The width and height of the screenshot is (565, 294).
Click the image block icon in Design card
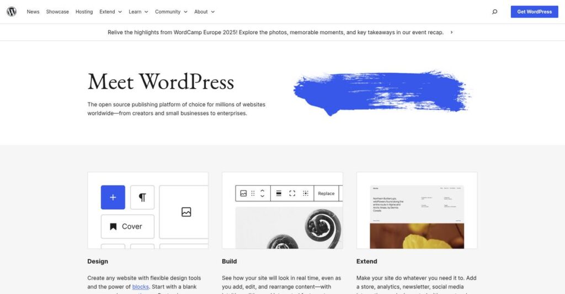(186, 212)
